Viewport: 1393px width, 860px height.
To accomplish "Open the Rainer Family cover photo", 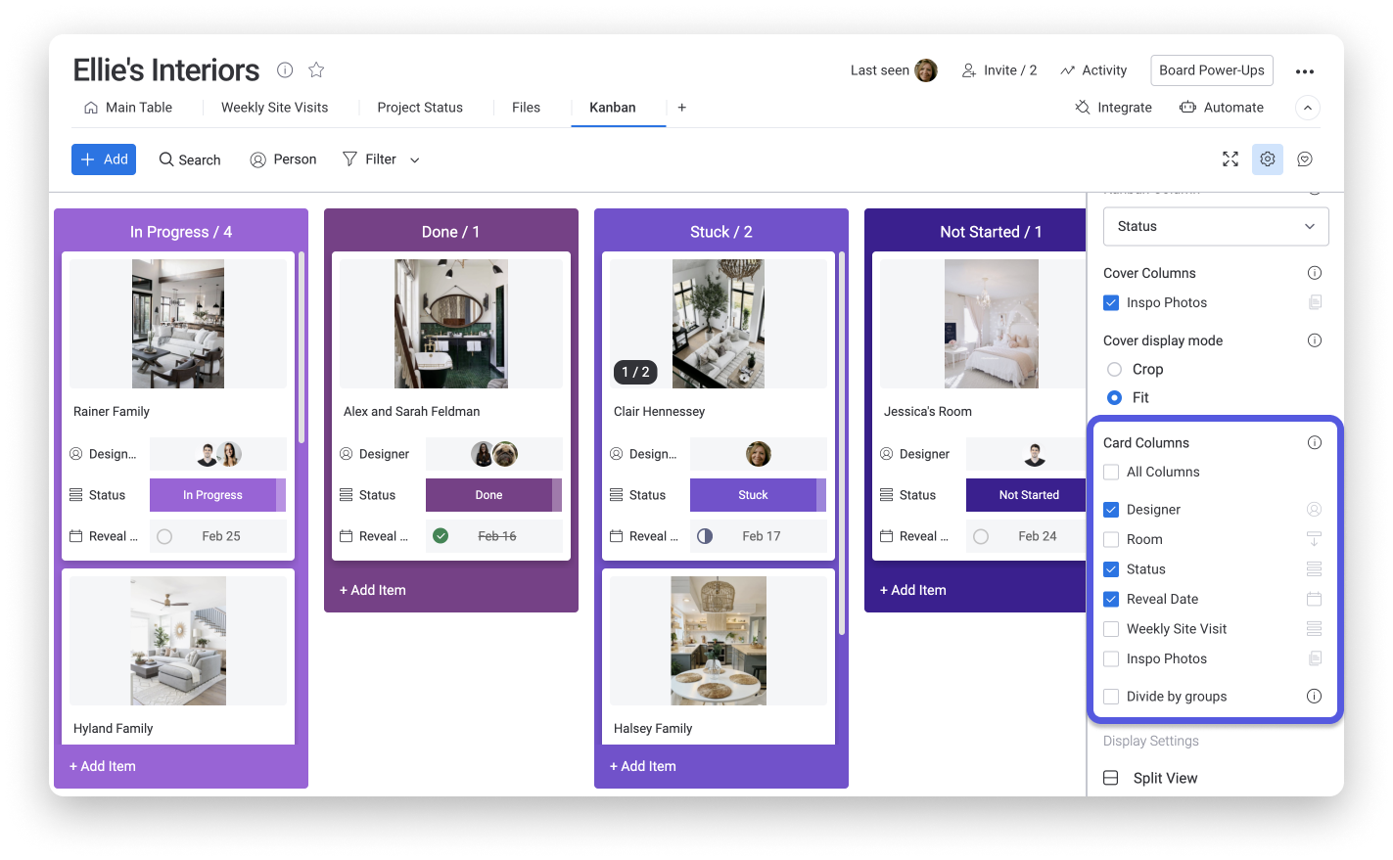I will click(178, 324).
